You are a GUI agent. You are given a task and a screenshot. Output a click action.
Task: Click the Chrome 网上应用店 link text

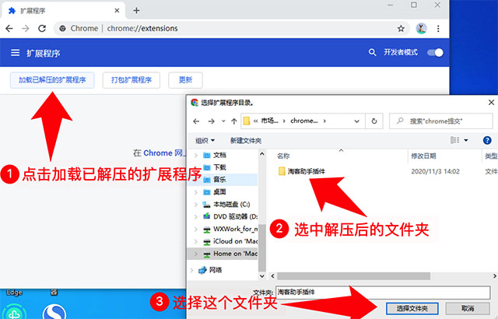coord(164,153)
